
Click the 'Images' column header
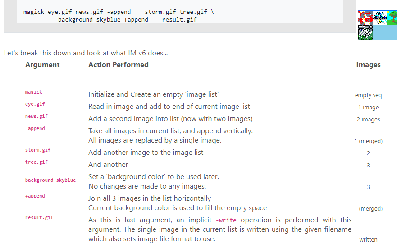point(368,65)
